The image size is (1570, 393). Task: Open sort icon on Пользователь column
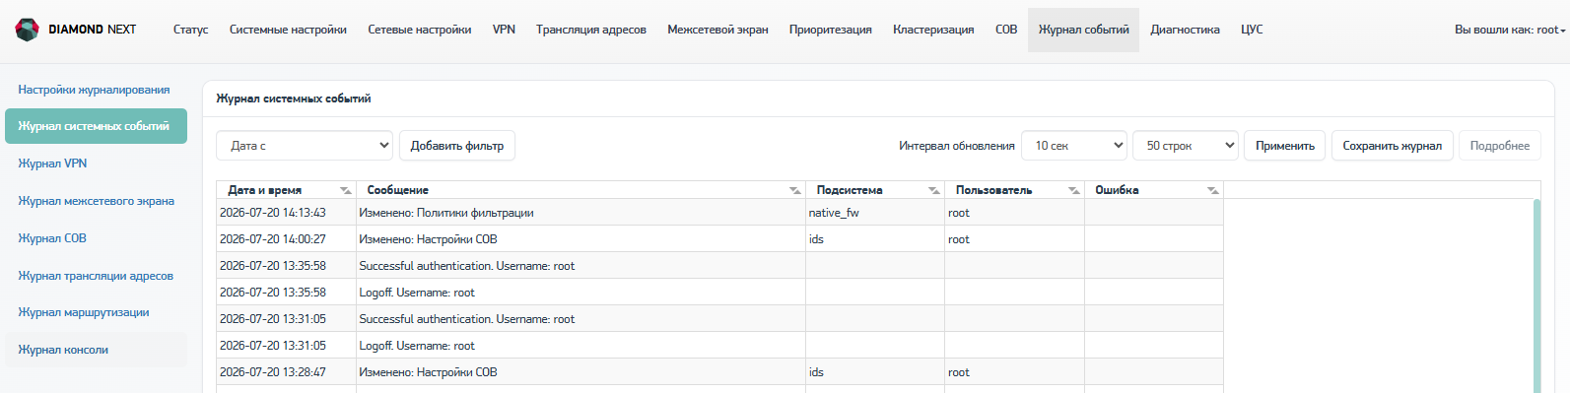[x=1074, y=190]
